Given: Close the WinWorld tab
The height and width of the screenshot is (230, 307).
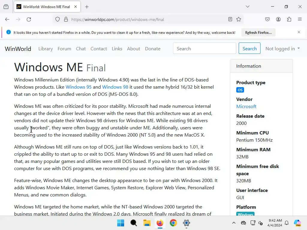Looking at the screenshot, I should click(x=76, y=7).
